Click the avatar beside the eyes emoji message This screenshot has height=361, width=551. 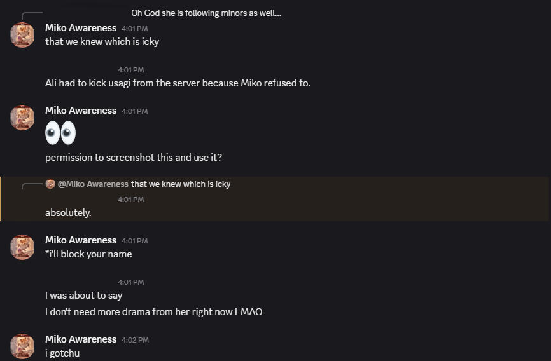tap(22, 118)
